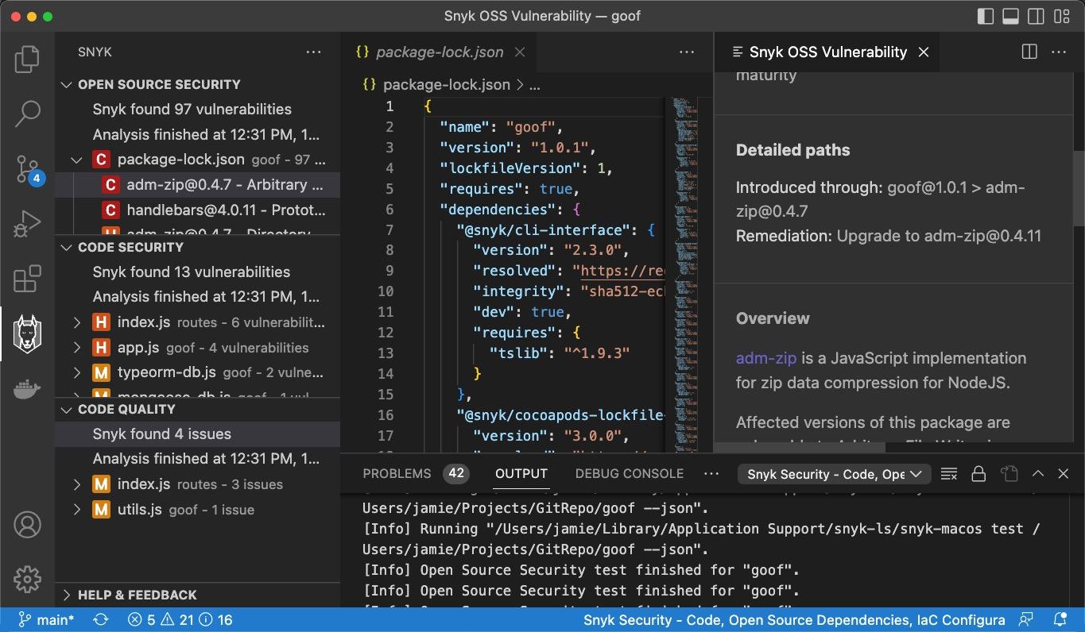Open Customize Layout icon in title bar
Image resolution: width=1085 pixels, height=632 pixels.
(x=1061, y=16)
